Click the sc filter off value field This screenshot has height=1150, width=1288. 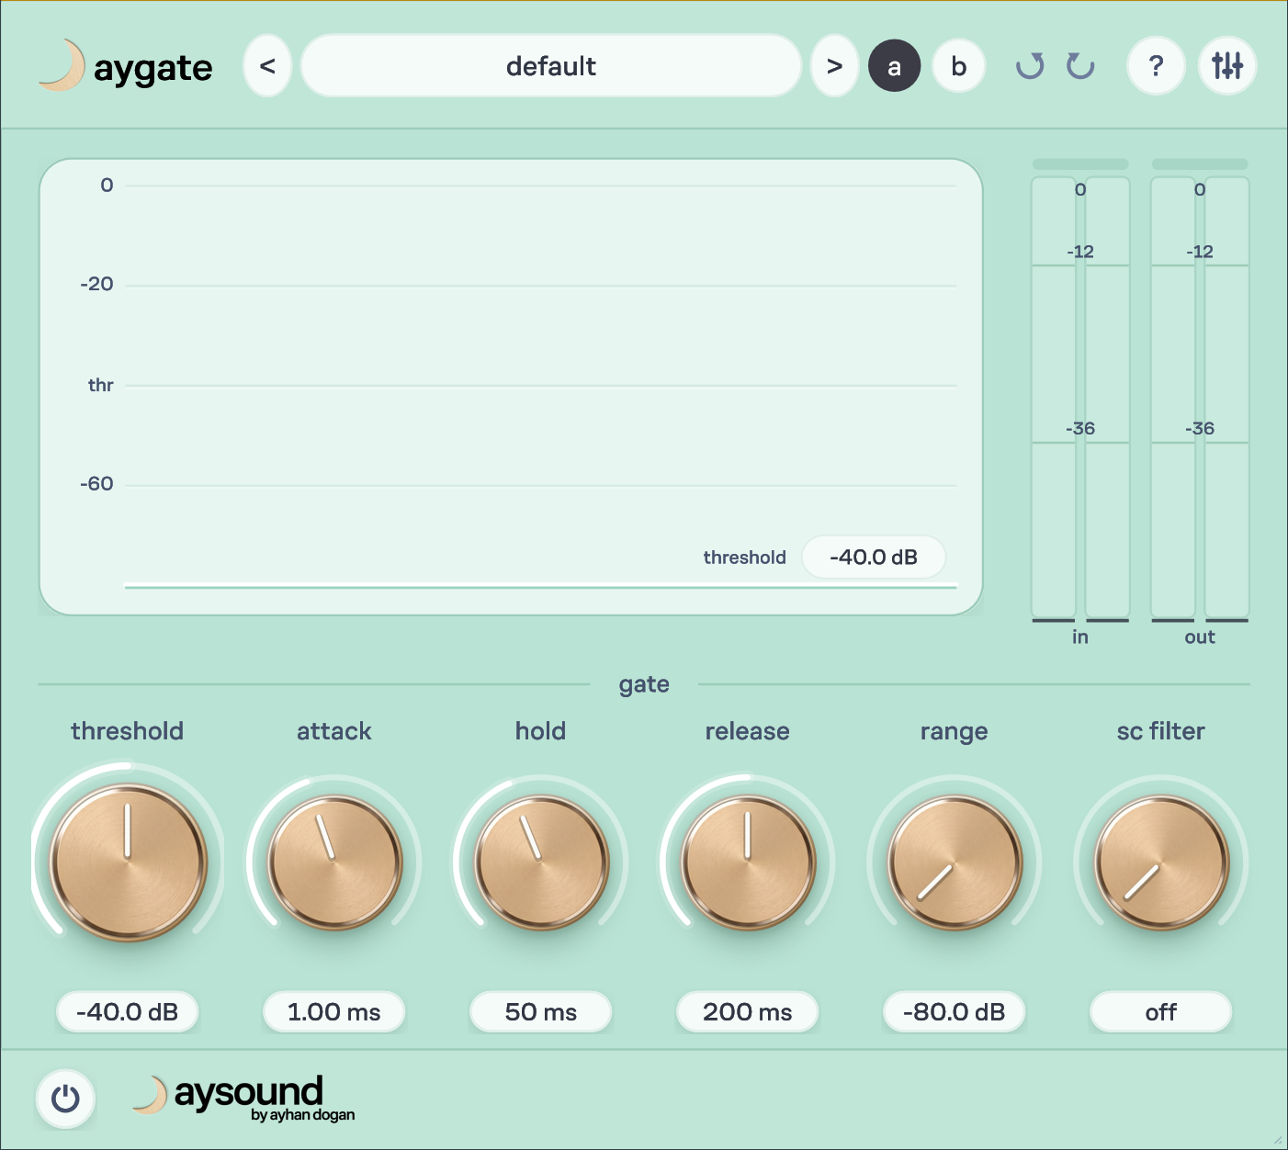pyautogui.click(x=1161, y=1012)
